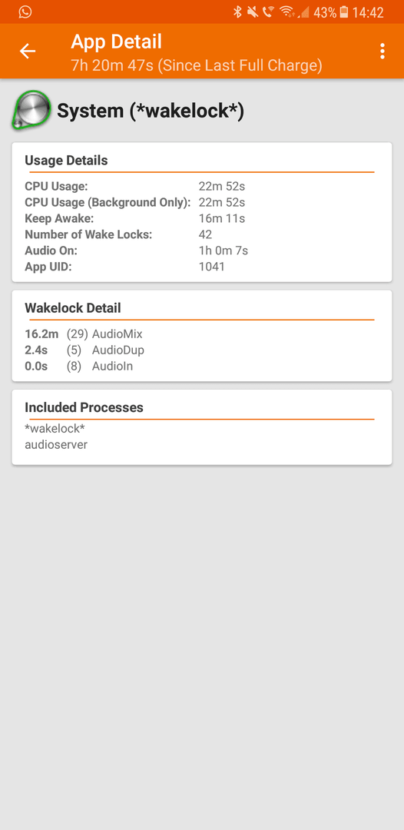This screenshot has width=404, height=830.
Task: Tap the System wakelock app icon
Action: [31, 110]
